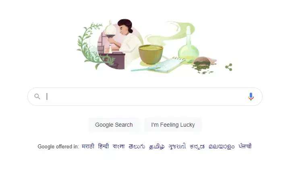Choose the ગુજરાતી language link

[x=177, y=146]
